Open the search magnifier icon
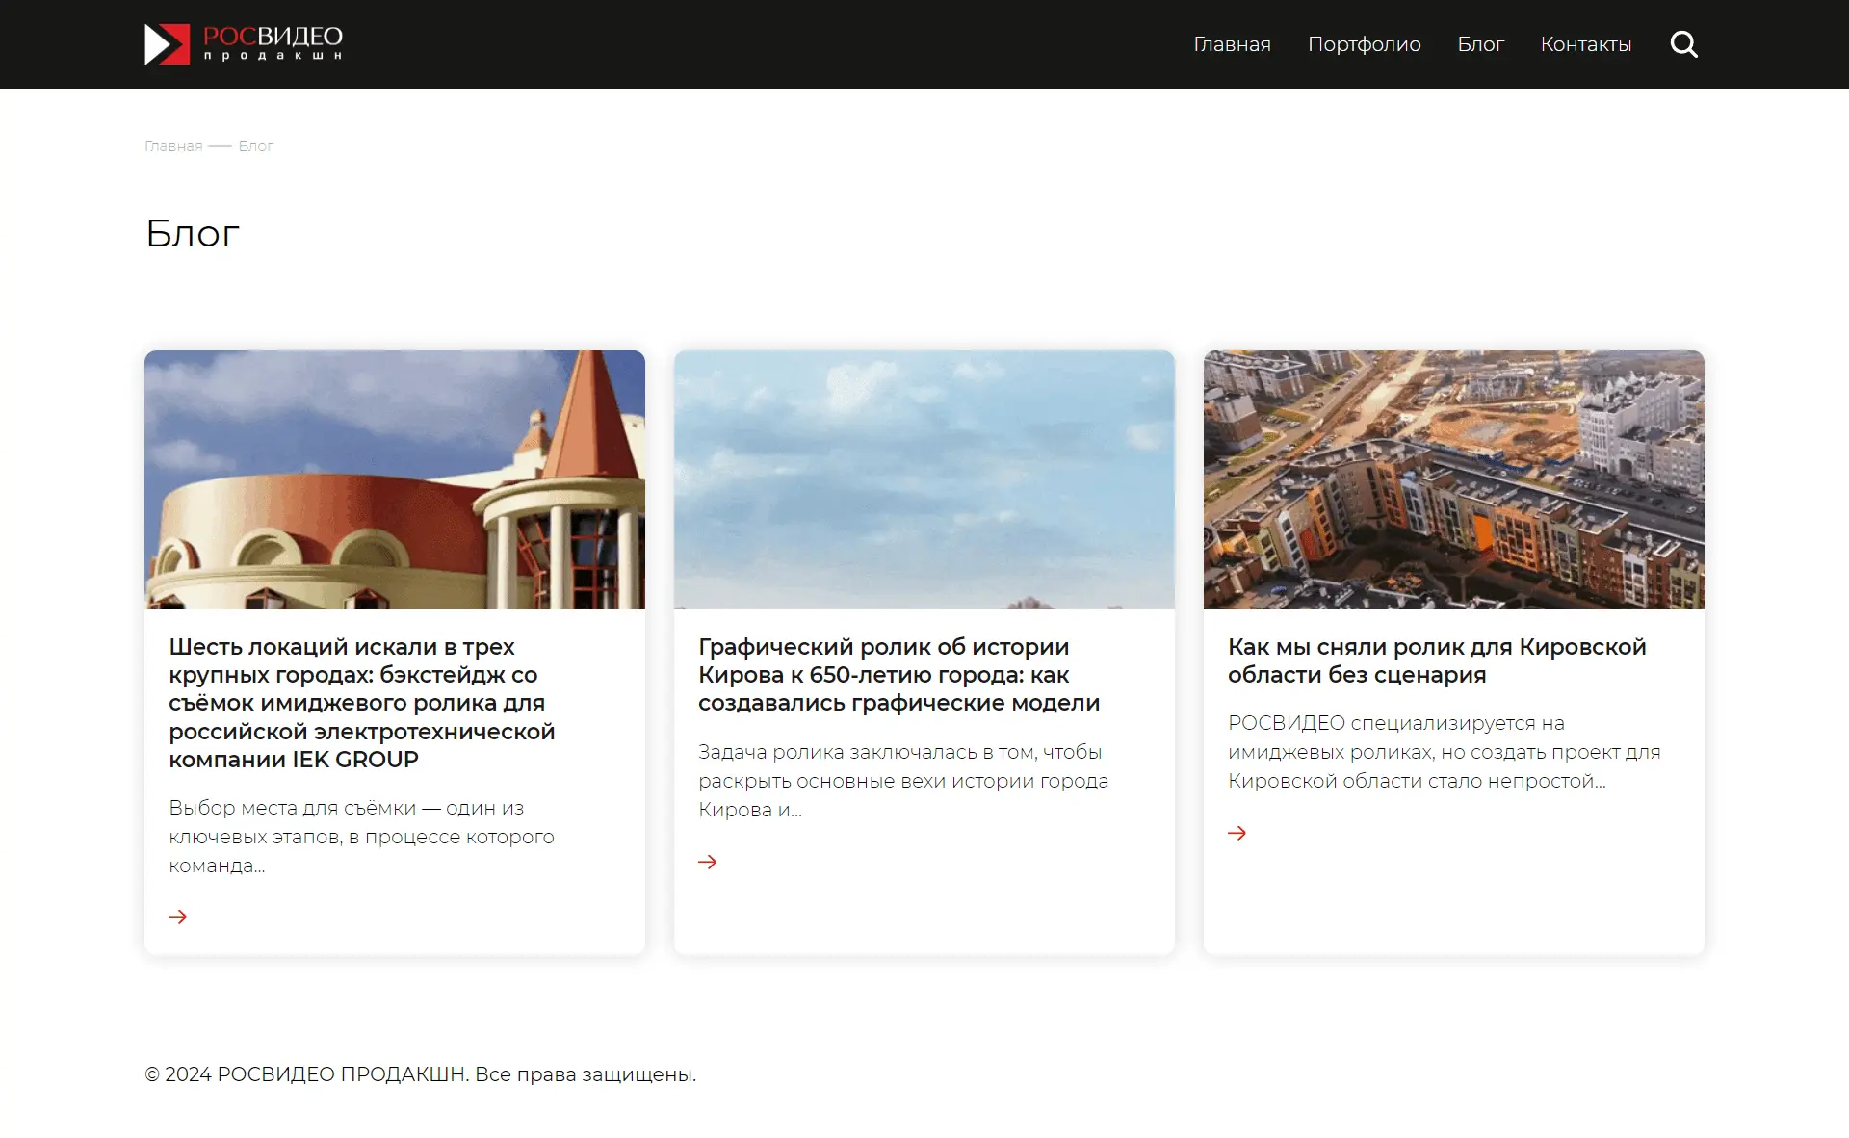 [1683, 44]
